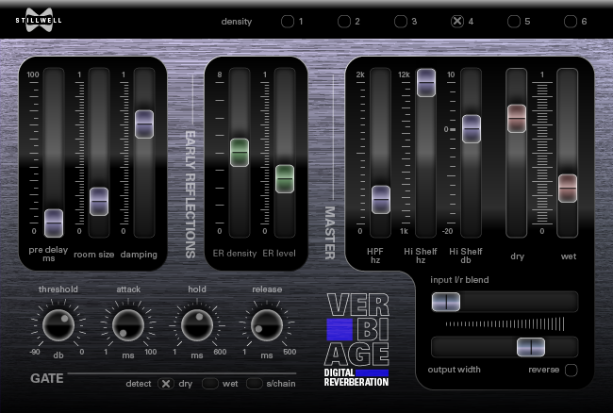Screen dimensions: 613x413
Task: Click the ER level green slider handle
Action: coord(285,179)
